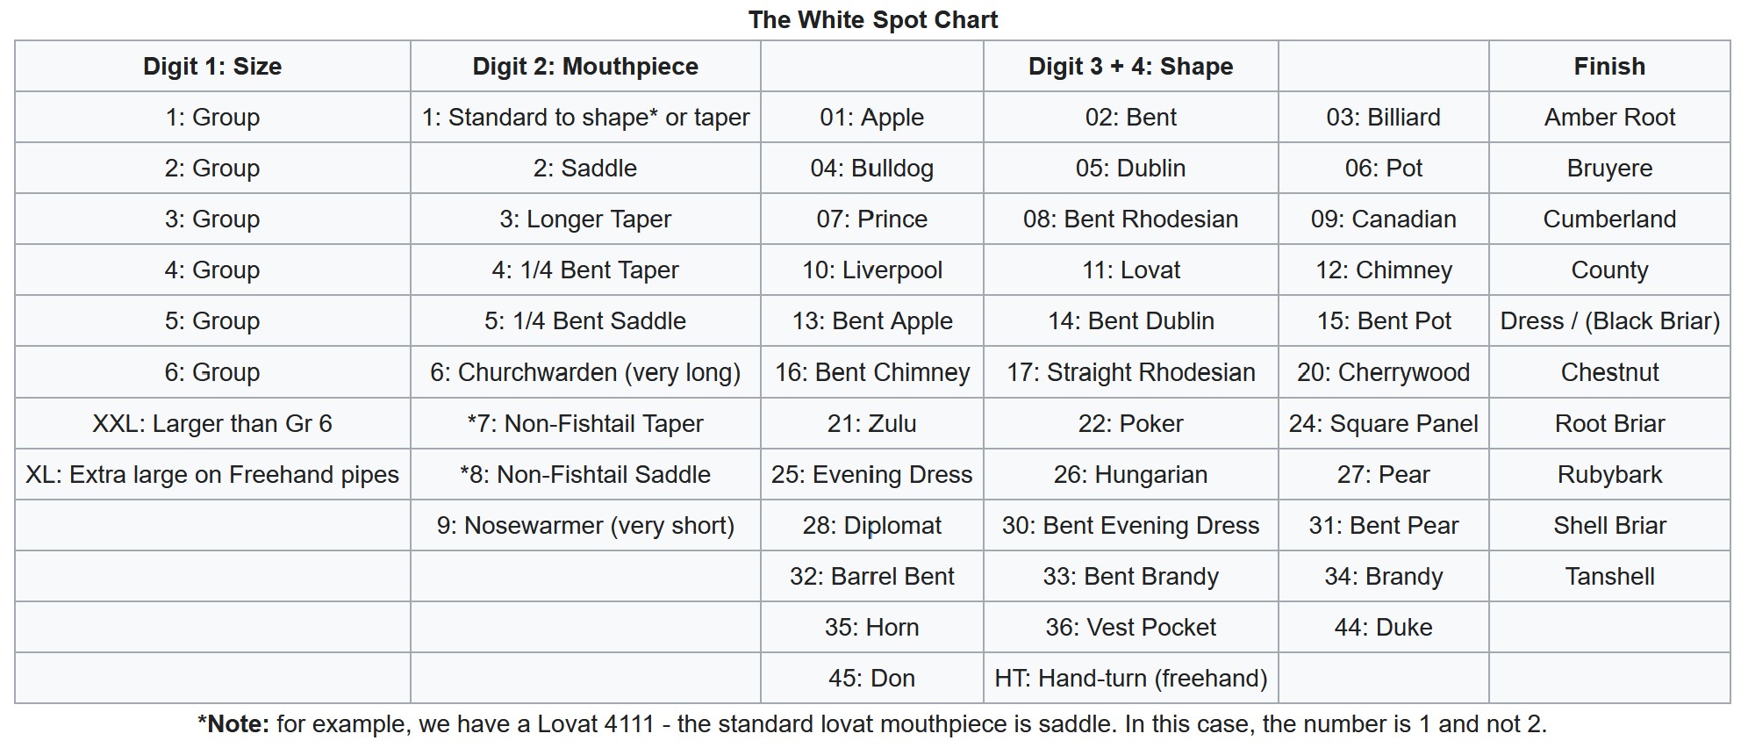
Task: Select the "1: Standard to shape* or taper" cell
Action: tap(585, 118)
